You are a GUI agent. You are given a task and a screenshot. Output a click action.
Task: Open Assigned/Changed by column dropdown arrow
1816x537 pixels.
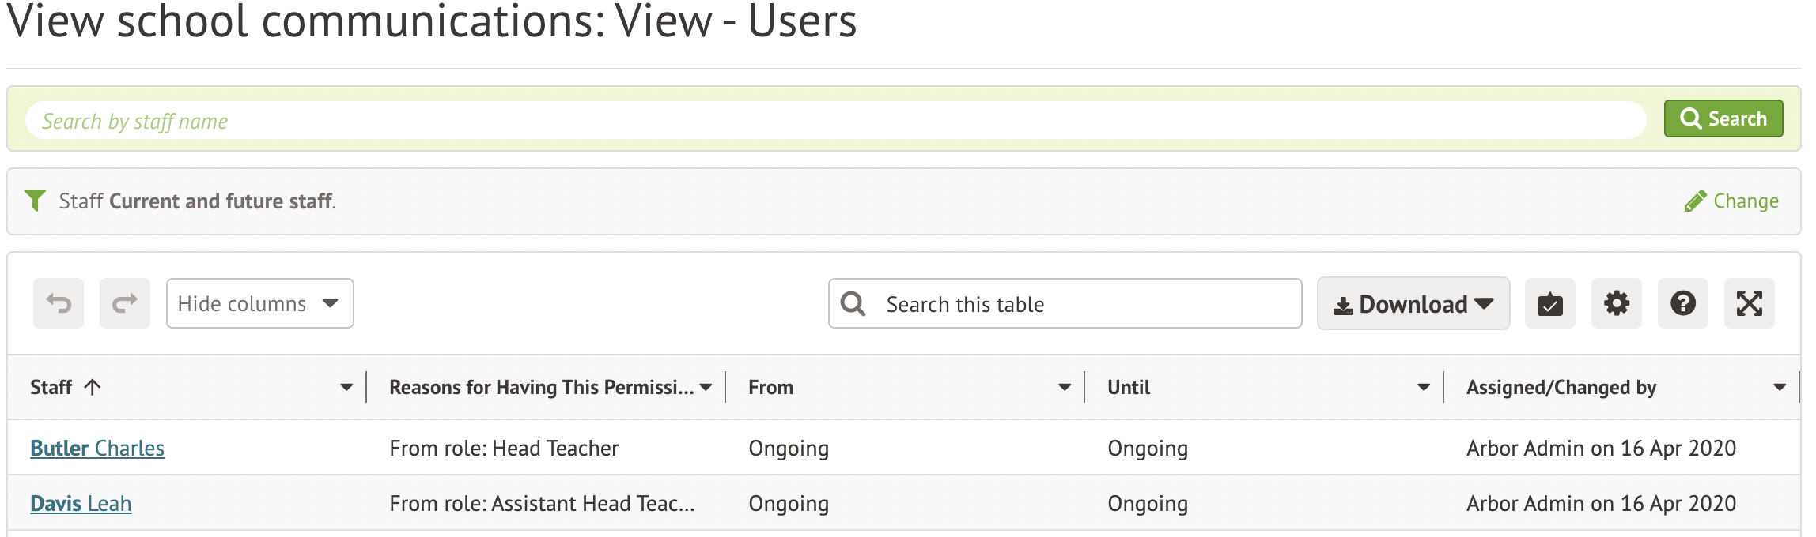tap(1779, 387)
